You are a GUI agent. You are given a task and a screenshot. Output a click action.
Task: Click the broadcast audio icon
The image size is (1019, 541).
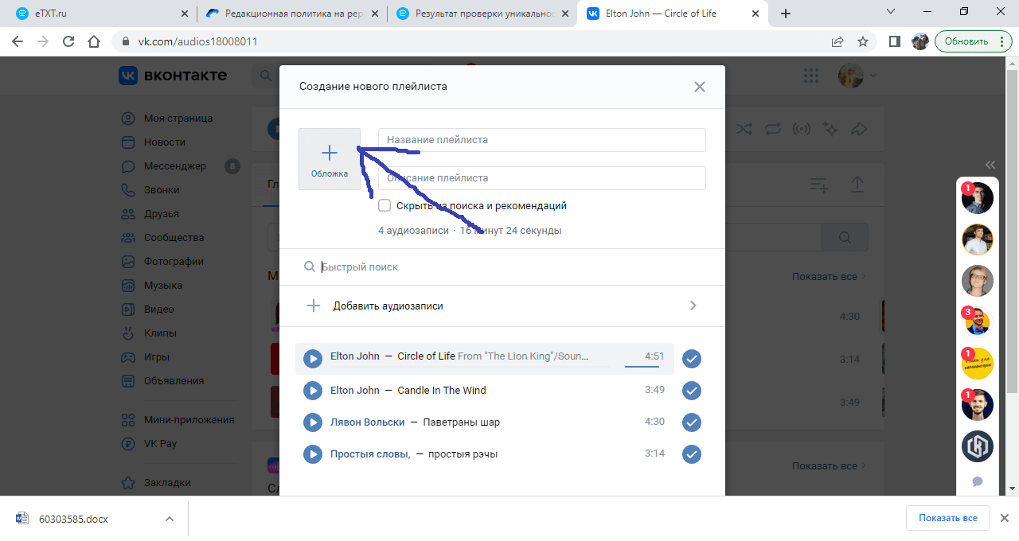click(x=802, y=129)
